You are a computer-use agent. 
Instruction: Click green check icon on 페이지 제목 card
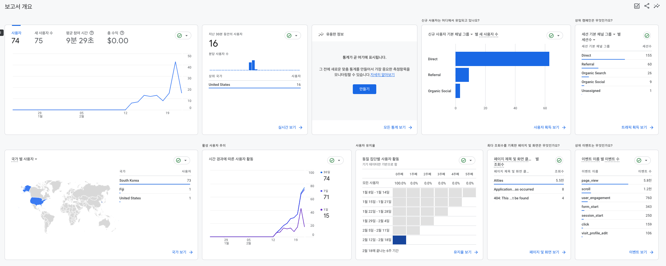(x=559, y=160)
